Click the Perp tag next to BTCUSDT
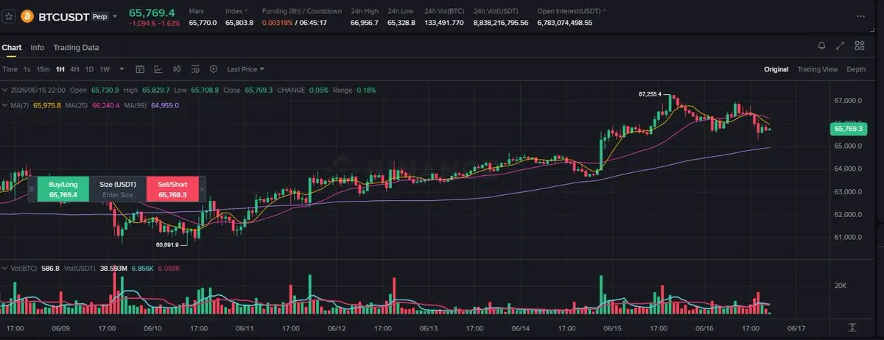Screen dimensions: 884x340 click(100, 15)
